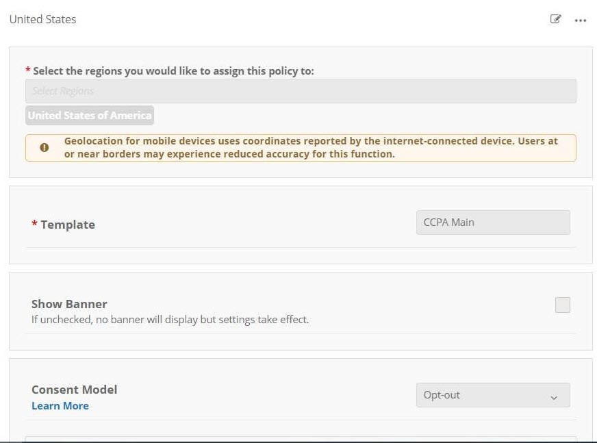Open the CCPA Main template selector
Viewport: 597px width, 443px height.
coord(493,222)
